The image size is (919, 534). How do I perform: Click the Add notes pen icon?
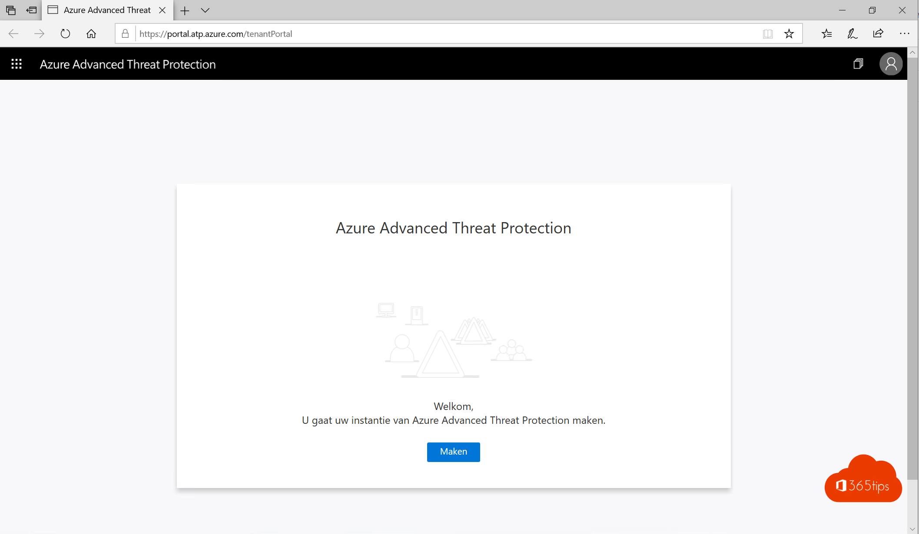click(x=853, y=34)
